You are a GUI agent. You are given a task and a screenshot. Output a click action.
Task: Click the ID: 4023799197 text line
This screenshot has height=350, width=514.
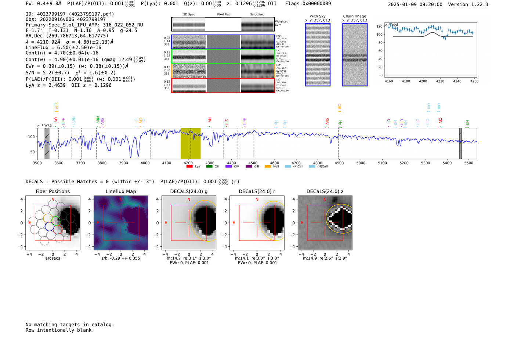[x=70, y=14]
